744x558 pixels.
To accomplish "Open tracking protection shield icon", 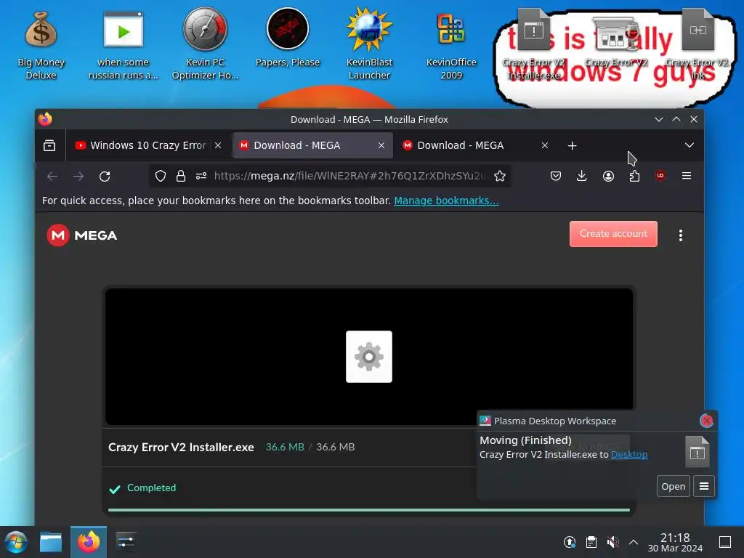I will point(161,176).
